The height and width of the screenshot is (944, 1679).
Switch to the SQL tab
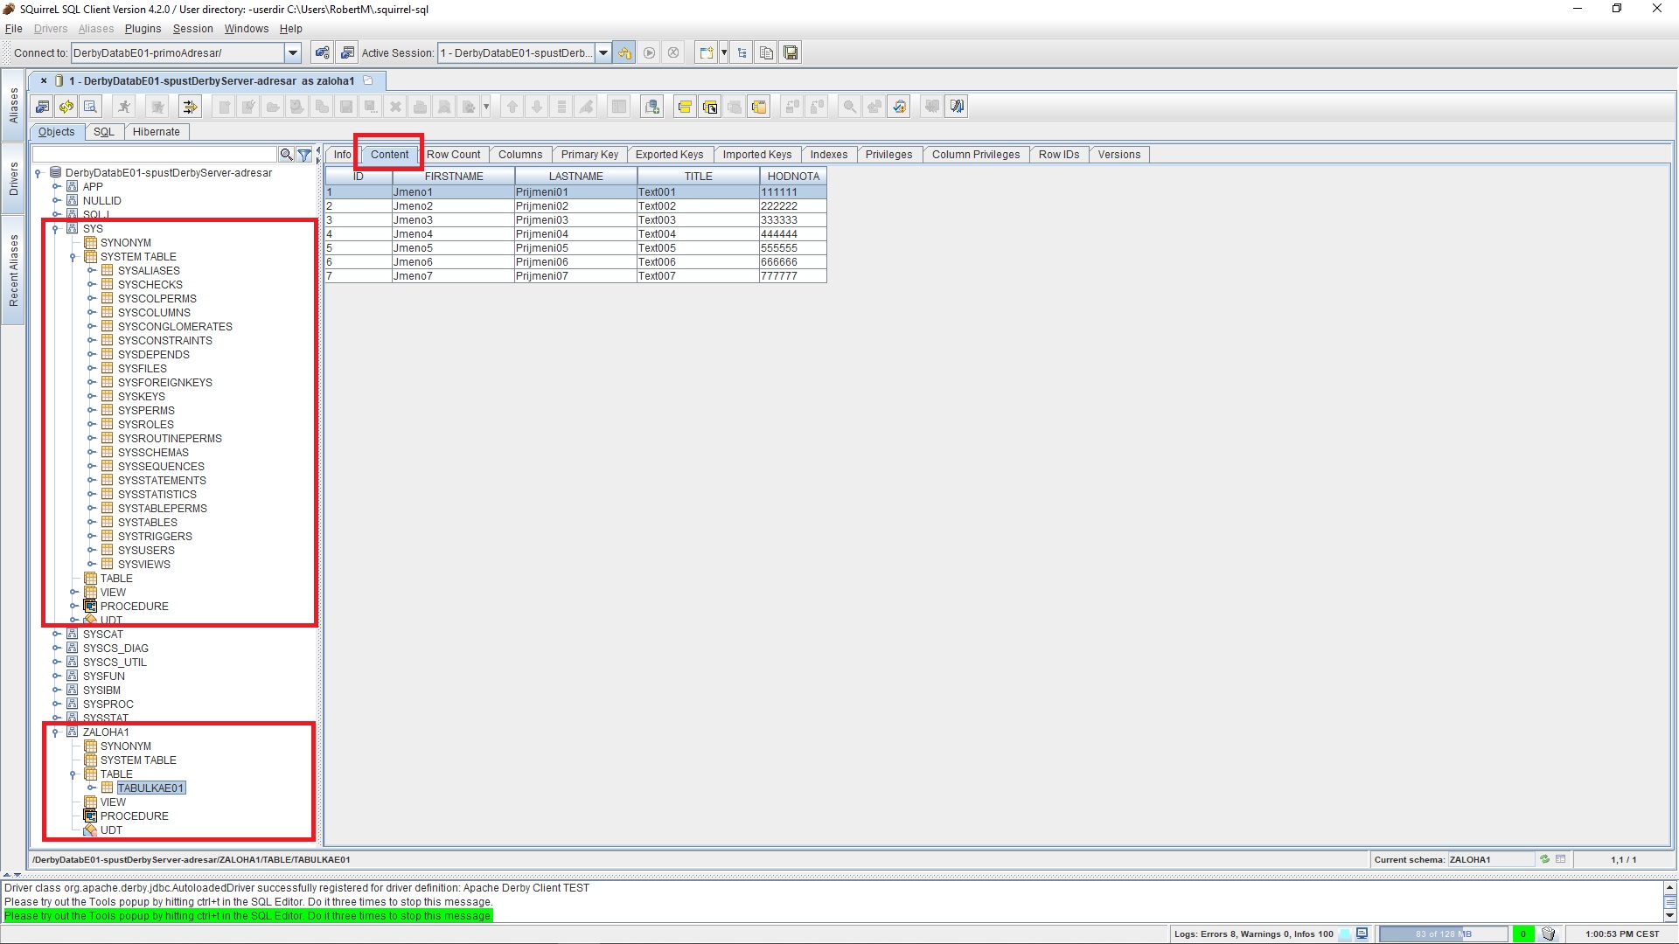pyautogui.click(x=103, y=132)
